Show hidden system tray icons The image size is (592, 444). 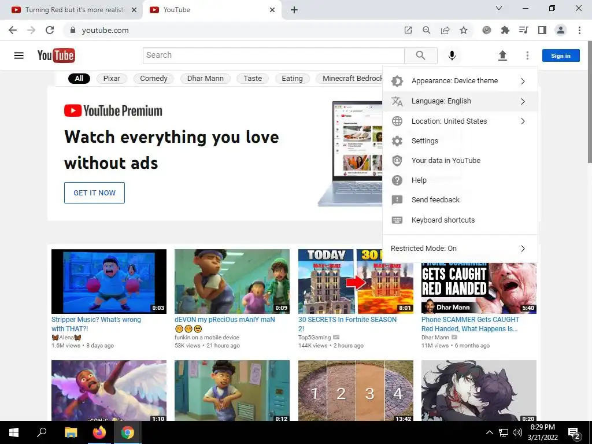coord(489,432)
